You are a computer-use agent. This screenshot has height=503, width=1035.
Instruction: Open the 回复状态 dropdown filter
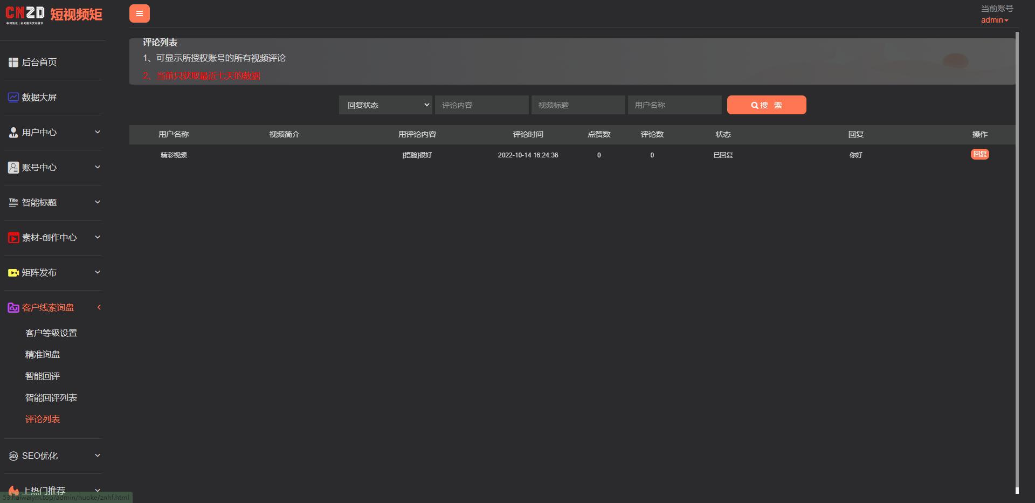point(386,105)
